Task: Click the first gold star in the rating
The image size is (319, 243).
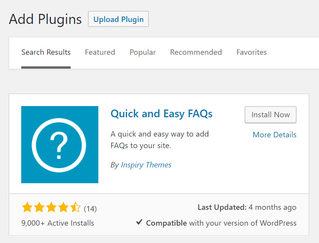Action: tap(27, 207)
